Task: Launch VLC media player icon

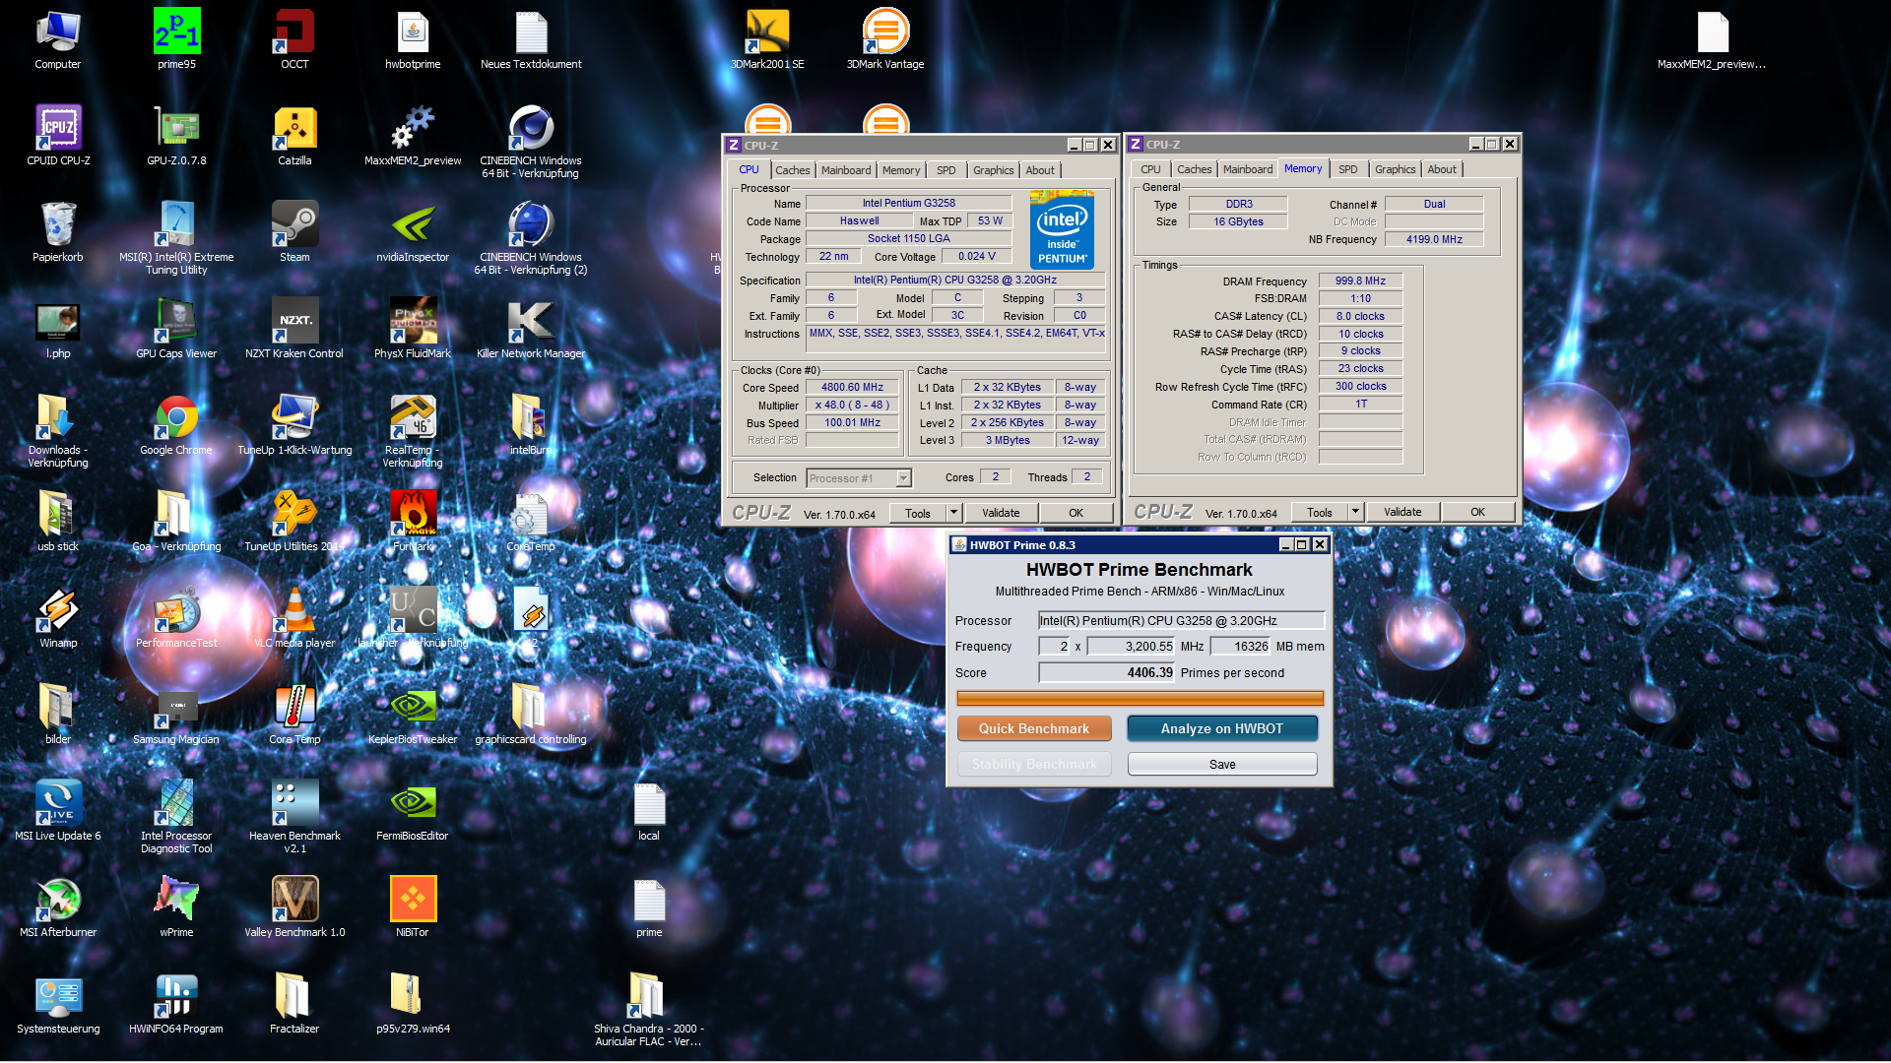Action: pos(294,618)
